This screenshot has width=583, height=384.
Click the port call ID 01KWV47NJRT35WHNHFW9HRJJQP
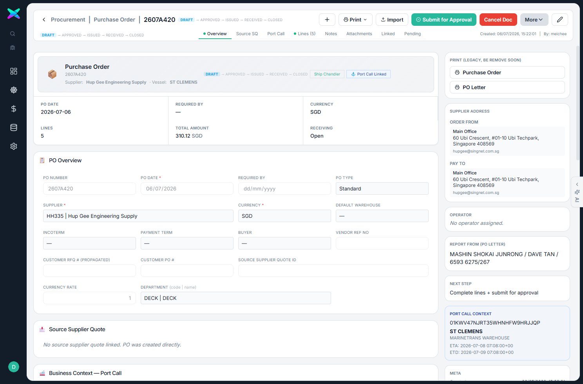495,323
